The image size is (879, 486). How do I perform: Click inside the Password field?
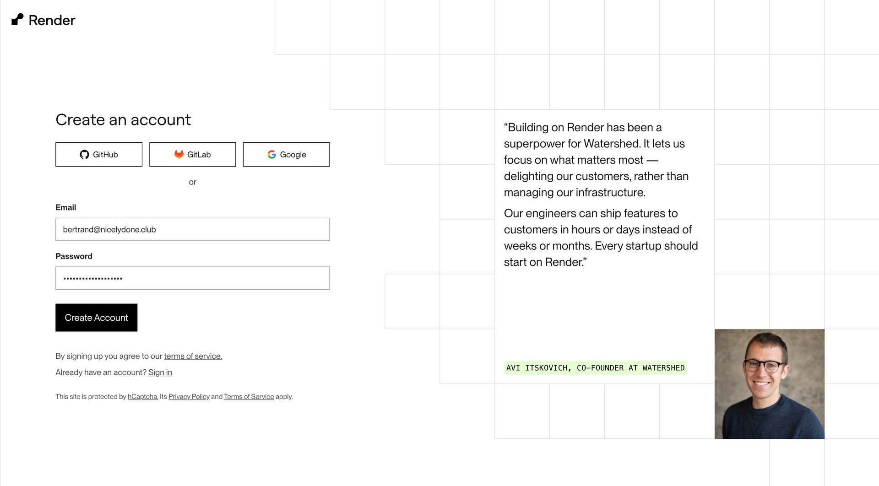[x=192, y=278]
